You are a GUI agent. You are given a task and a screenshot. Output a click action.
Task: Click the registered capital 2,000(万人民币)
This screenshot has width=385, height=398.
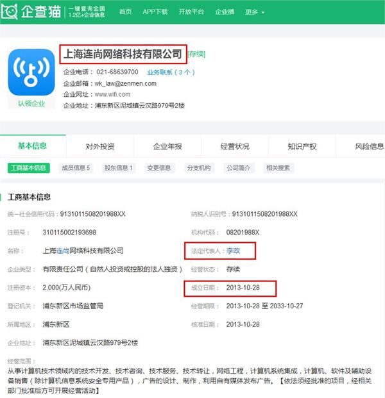tap(66, 288)
